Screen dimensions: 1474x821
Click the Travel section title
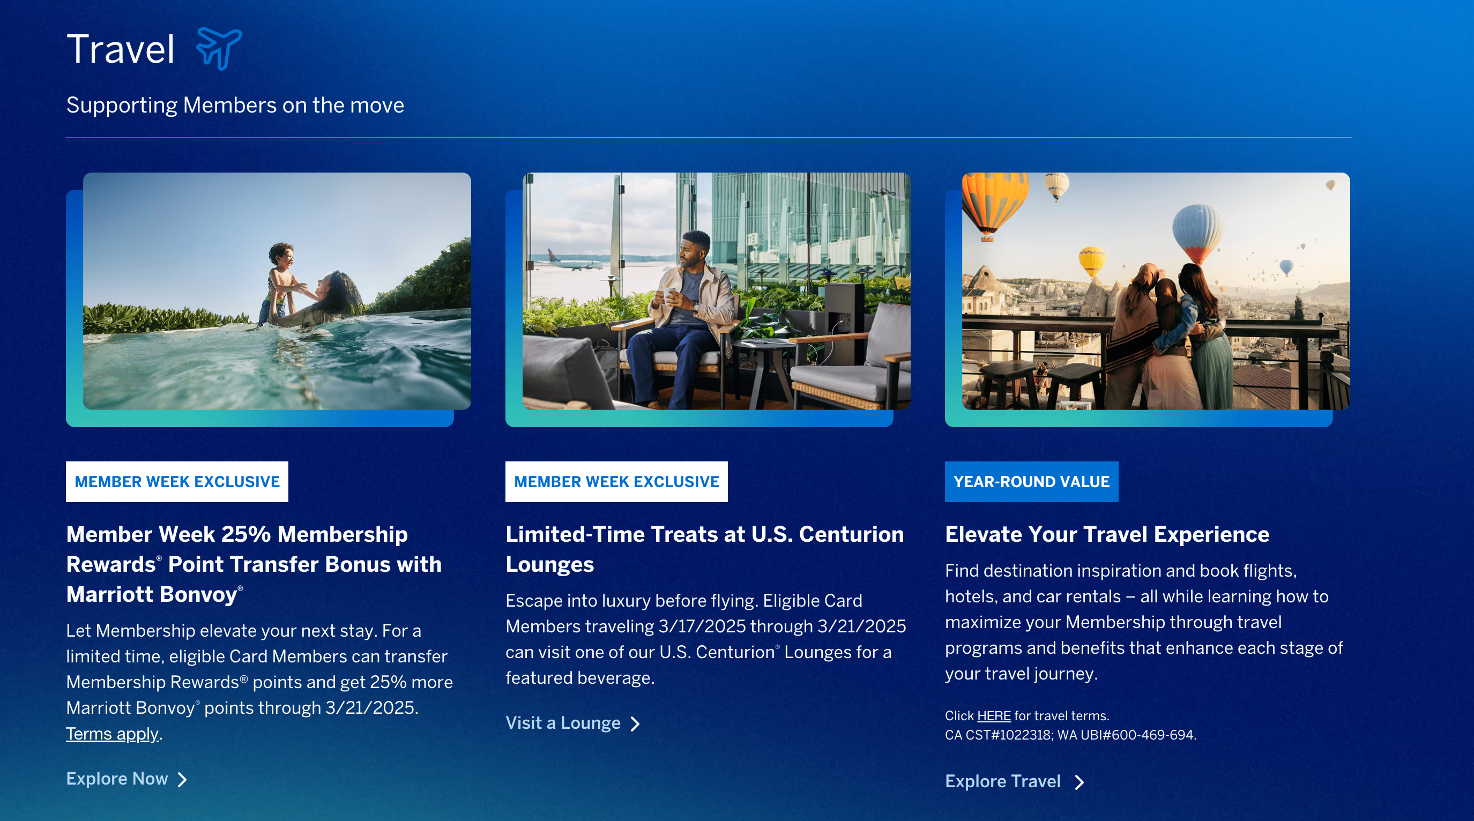click(120, 49)
